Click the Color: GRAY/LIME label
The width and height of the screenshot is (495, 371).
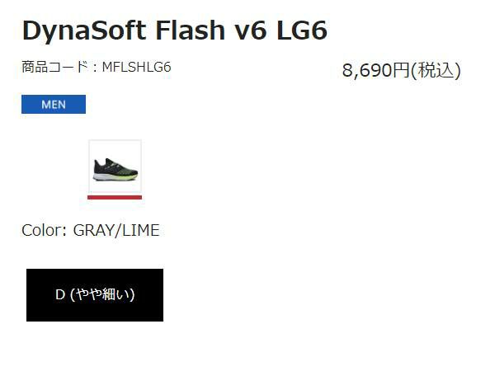click(x=91, y=230)
